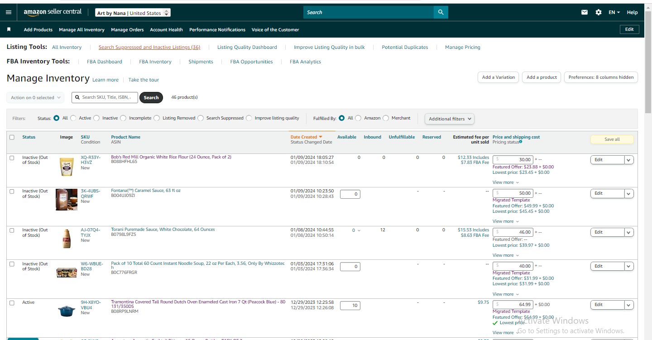
Task: Open Edit dropdown arrow for Torani Sauce
Action: (629, 232)
